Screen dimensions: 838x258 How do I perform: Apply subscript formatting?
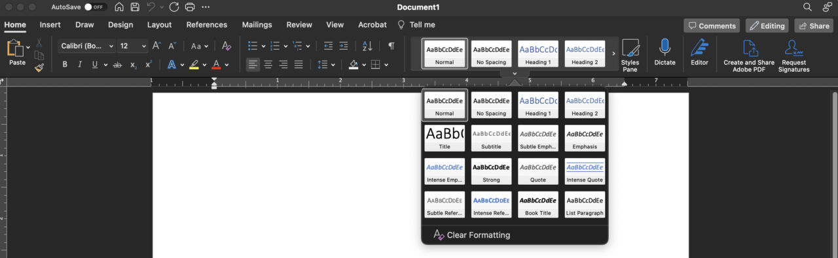click(134, 65)
